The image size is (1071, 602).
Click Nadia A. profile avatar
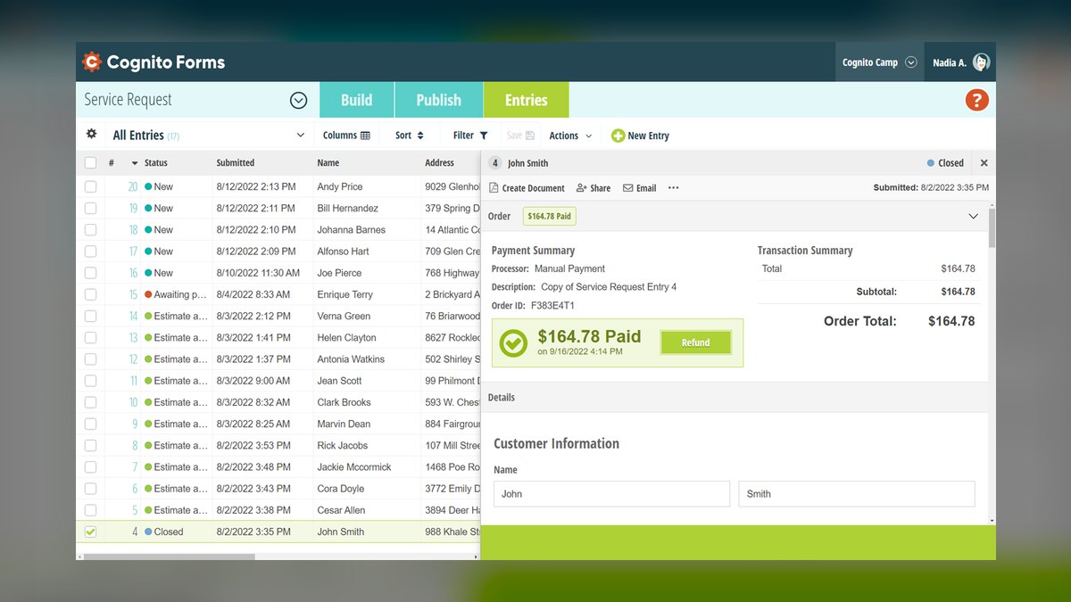(x=981, y=62)
